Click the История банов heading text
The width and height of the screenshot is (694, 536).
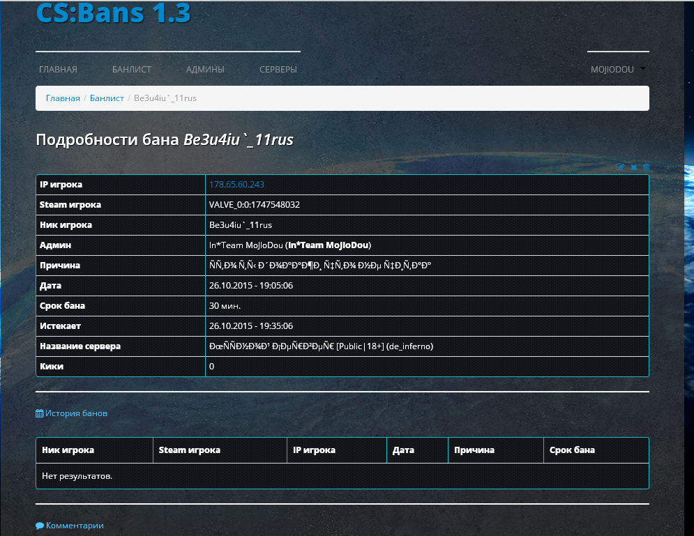(x=76, y=413)
